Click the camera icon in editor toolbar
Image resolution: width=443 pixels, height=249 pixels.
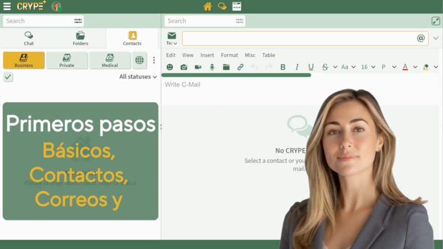(x=184, y=67)
